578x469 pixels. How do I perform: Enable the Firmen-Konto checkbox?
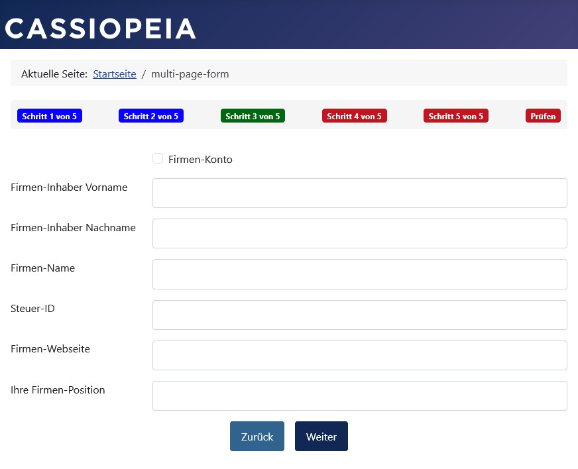point(158,159)
